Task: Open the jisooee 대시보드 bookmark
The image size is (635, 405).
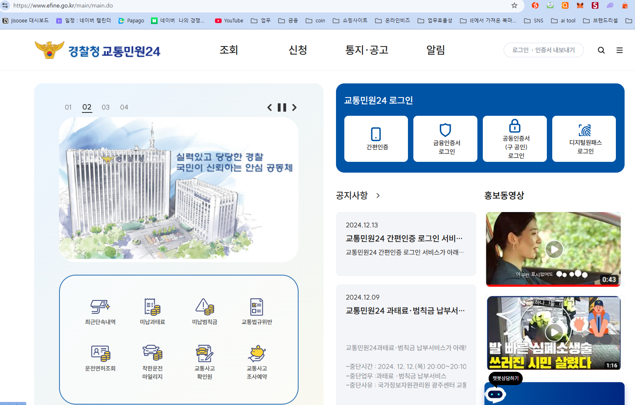Action: click(26, 20)
